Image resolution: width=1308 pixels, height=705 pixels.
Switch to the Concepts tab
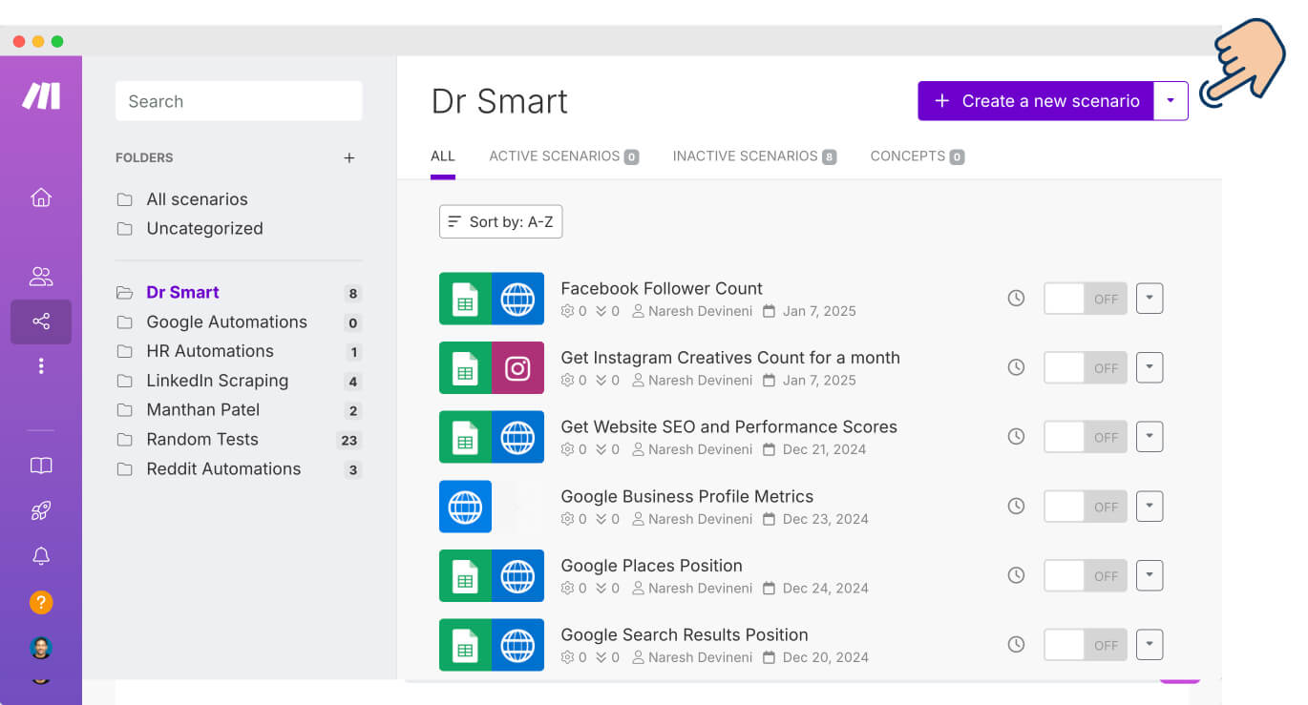tap(917, 156)
